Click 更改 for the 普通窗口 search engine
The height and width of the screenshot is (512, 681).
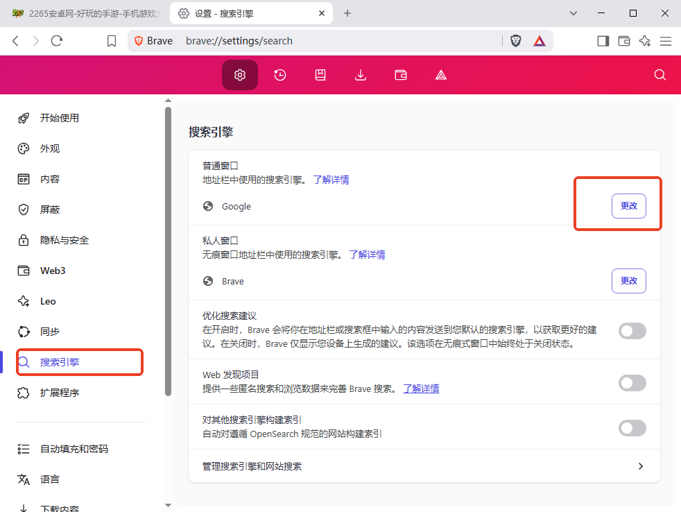(628, 206)
